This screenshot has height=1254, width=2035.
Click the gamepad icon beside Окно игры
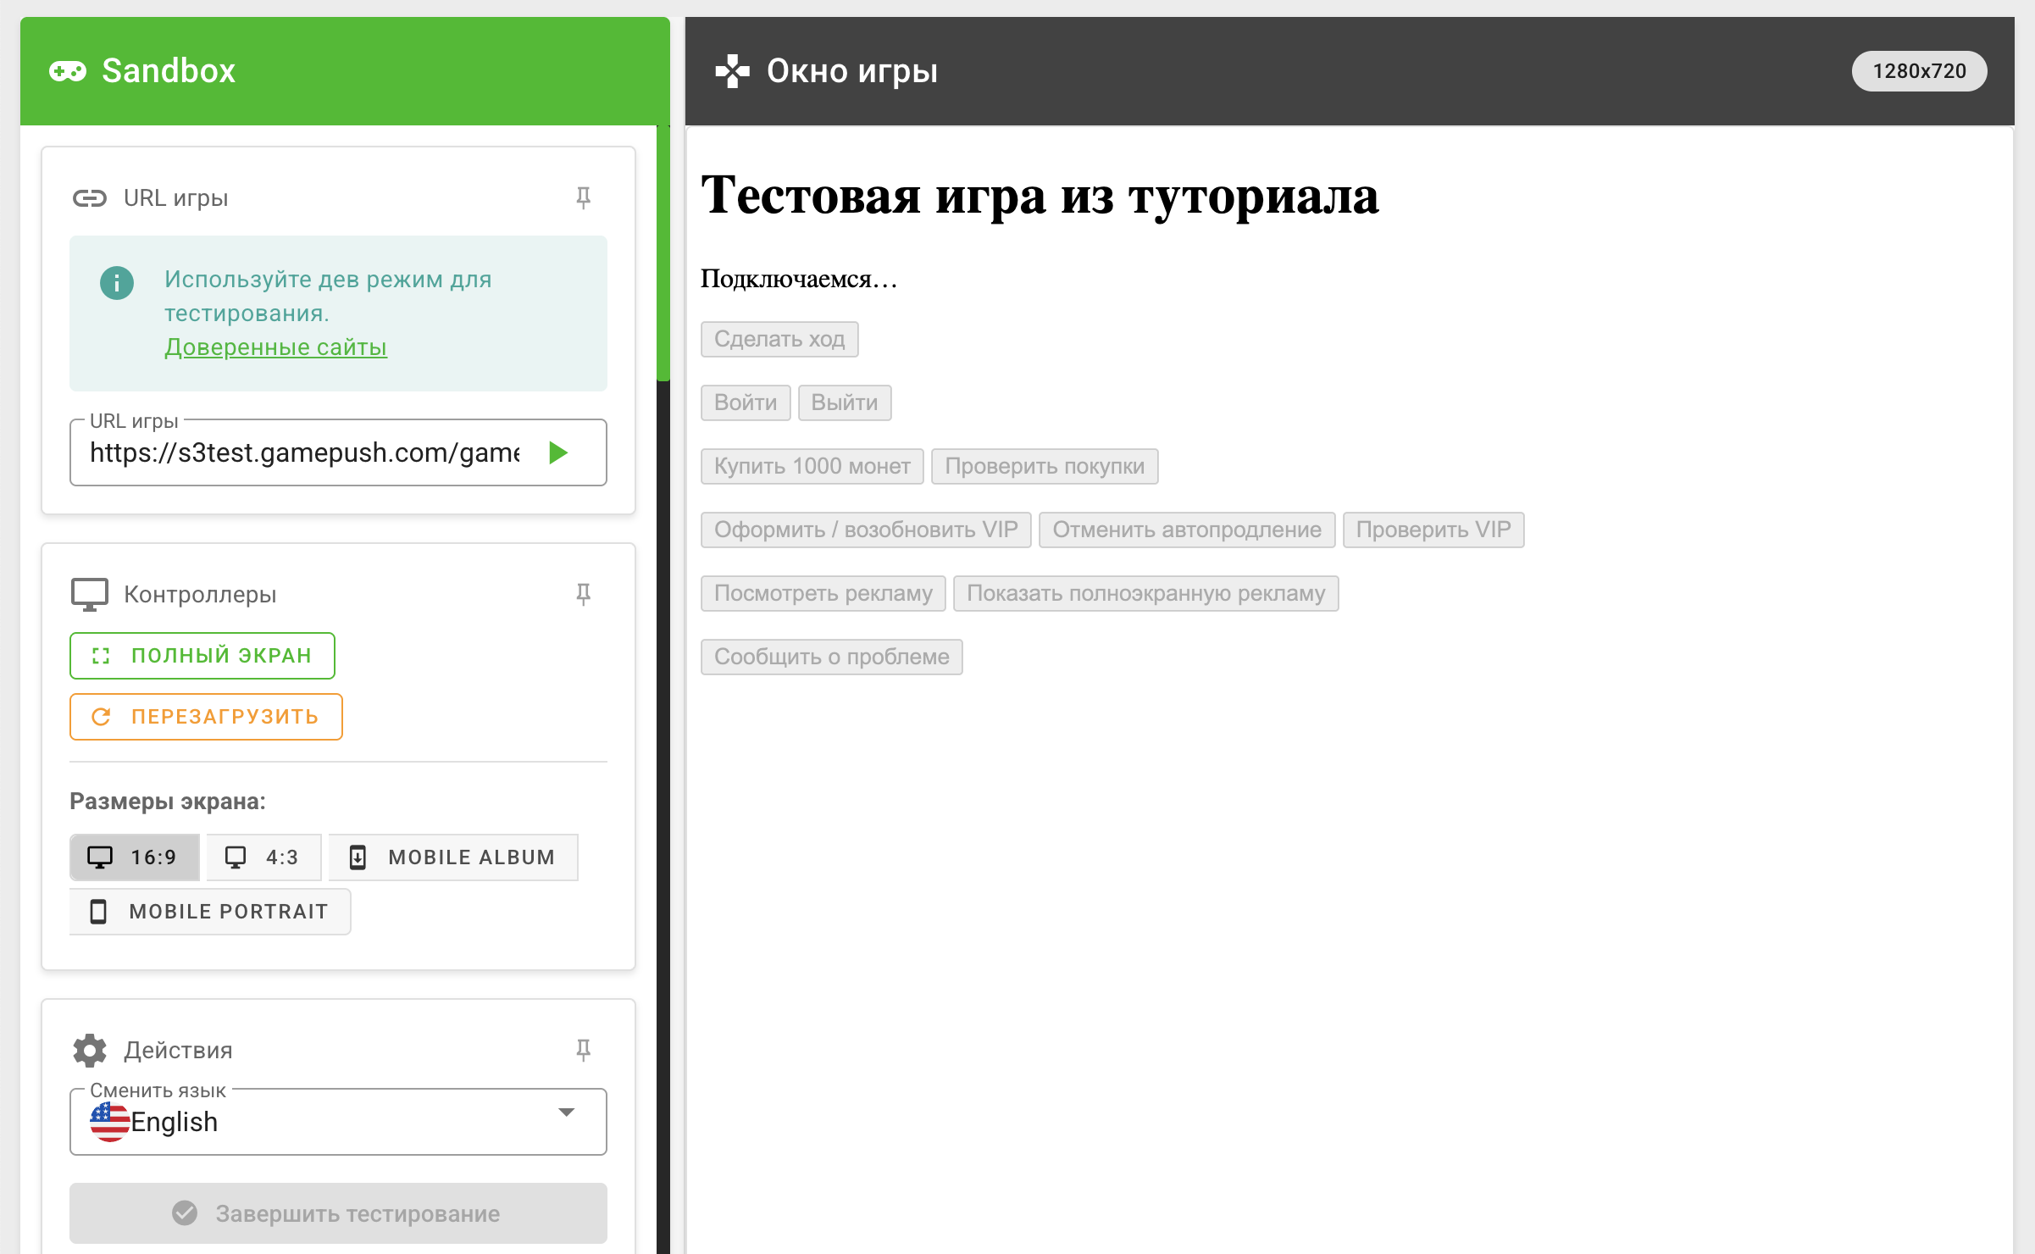[x=733, y=71]
